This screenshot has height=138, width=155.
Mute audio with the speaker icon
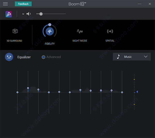pos(28,14)
